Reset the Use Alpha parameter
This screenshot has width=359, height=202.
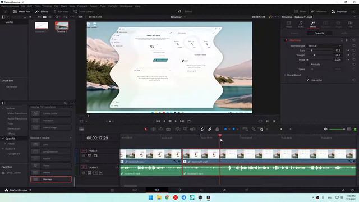coord(354,80)
